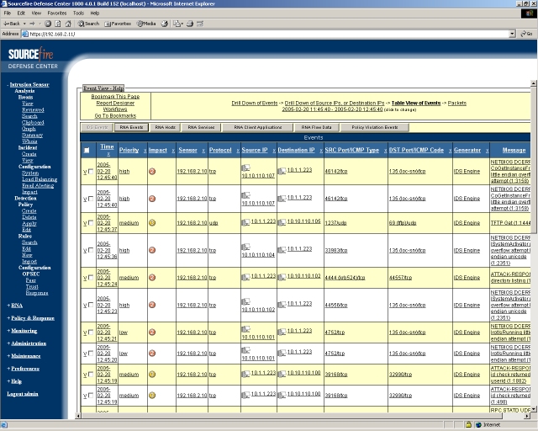The height and width of the screenshot is (431, 538).
Task: Expand 12:45:37 event with v arrow
Action: 85,223
